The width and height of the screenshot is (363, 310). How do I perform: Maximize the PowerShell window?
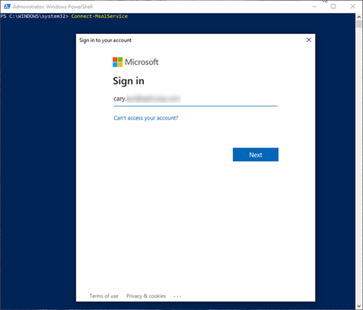(333, 6)
